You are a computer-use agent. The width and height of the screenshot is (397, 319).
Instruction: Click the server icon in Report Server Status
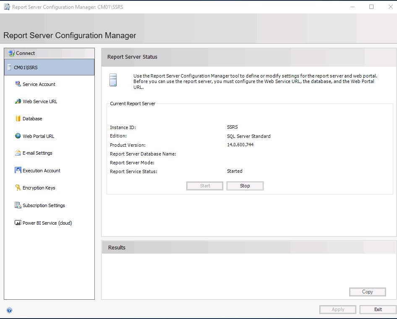click(113, 80)
